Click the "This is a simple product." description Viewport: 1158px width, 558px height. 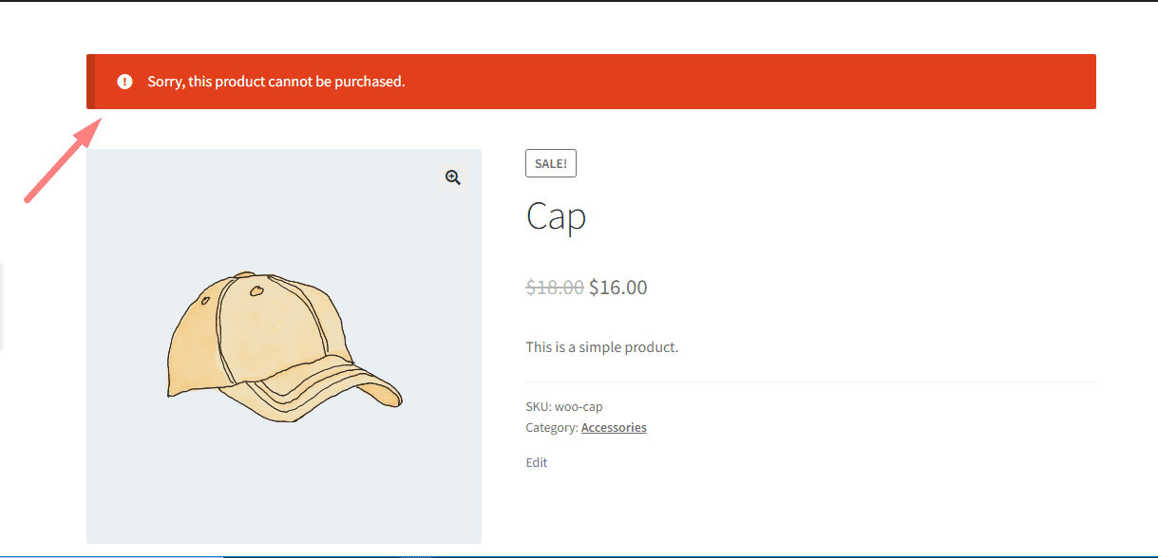[x=602, y=347]
